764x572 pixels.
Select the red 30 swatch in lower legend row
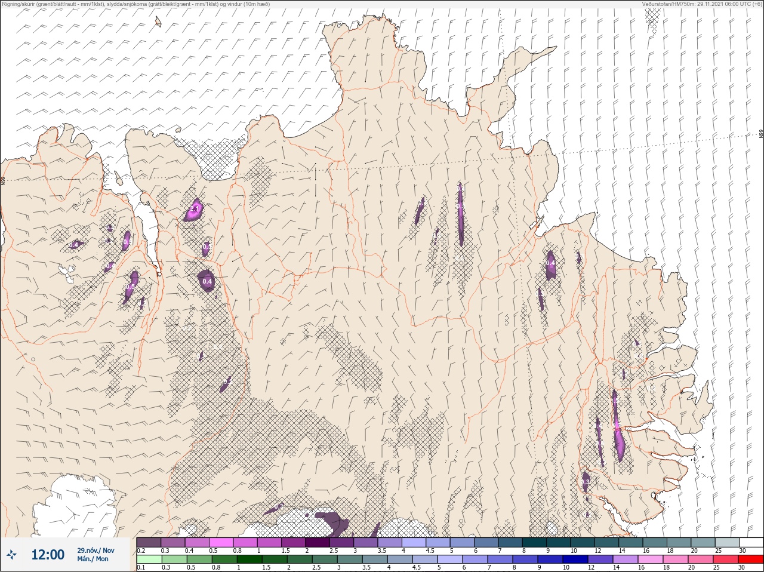(751, 560)
